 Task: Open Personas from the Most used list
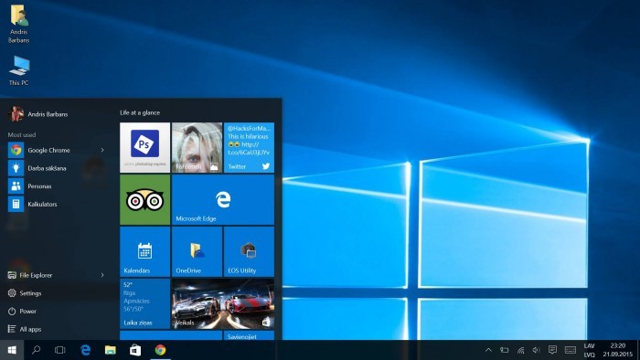point(57,185)
